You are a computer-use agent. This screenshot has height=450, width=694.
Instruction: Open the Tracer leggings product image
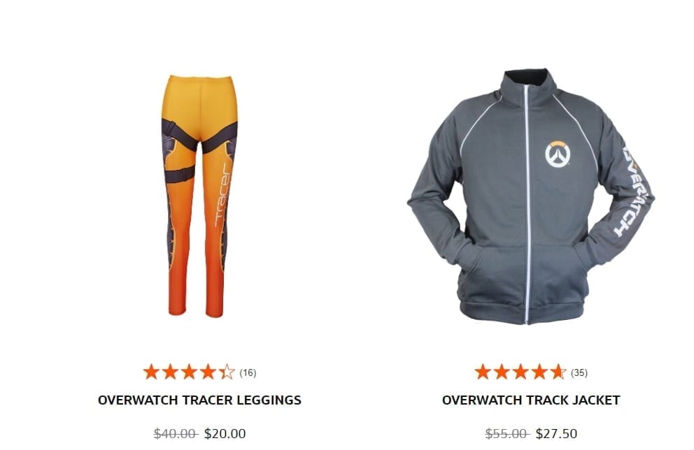click(199, 196)
